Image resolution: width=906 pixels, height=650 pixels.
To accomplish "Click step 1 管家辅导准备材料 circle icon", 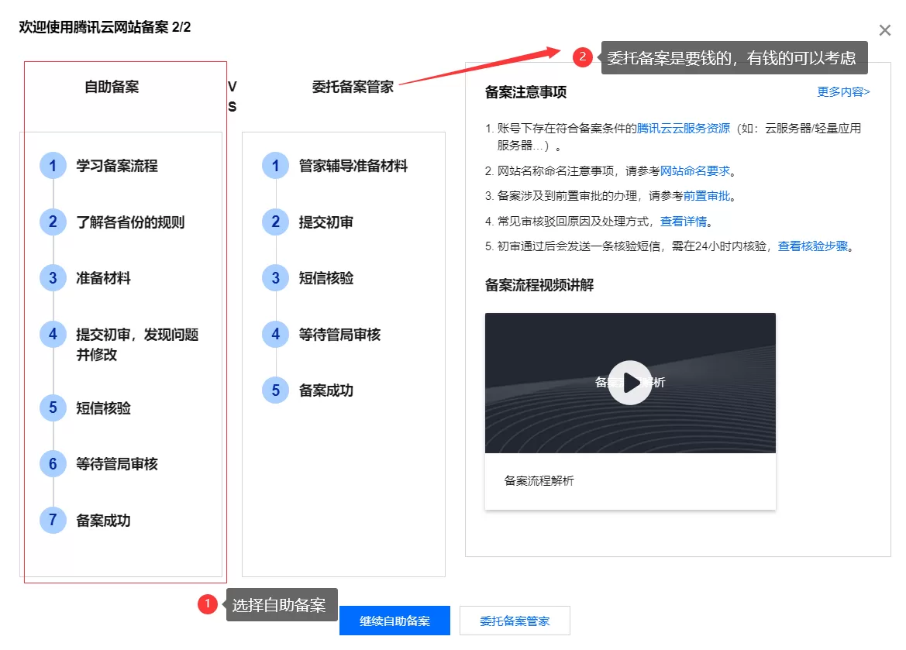I will [x=274, y=166].
